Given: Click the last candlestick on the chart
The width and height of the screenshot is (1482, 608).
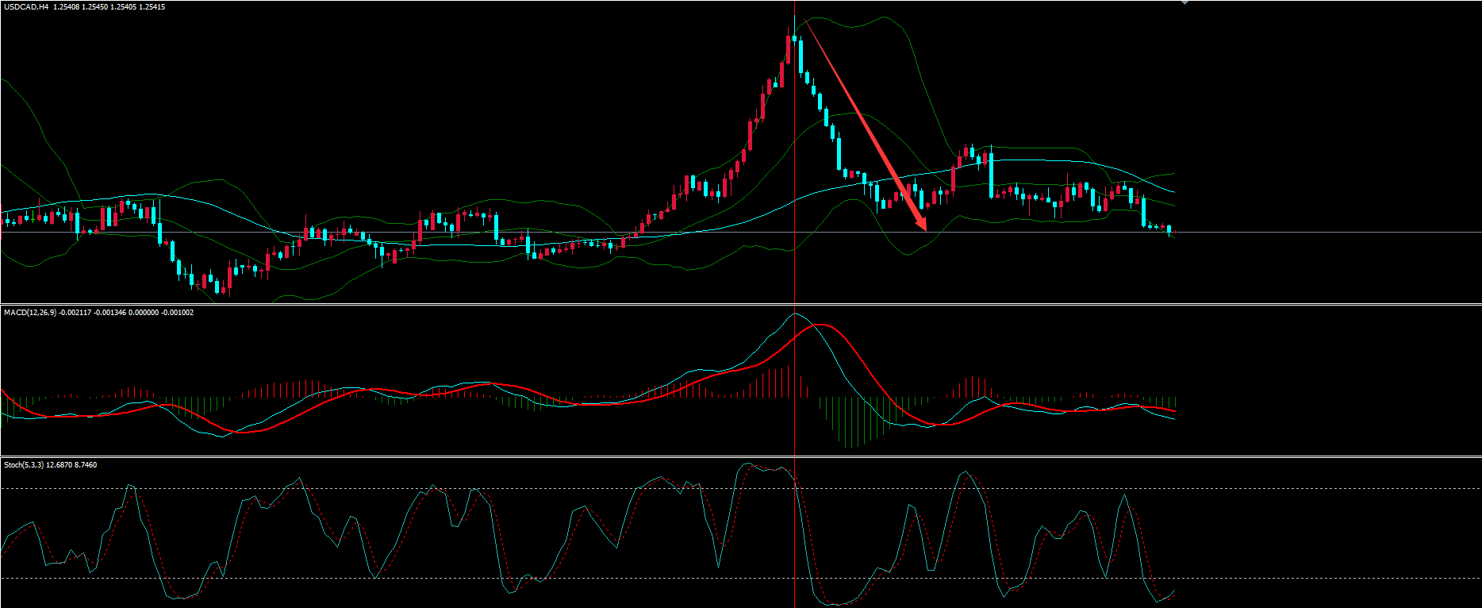Looking at the screenshot, I should 1169,229.
